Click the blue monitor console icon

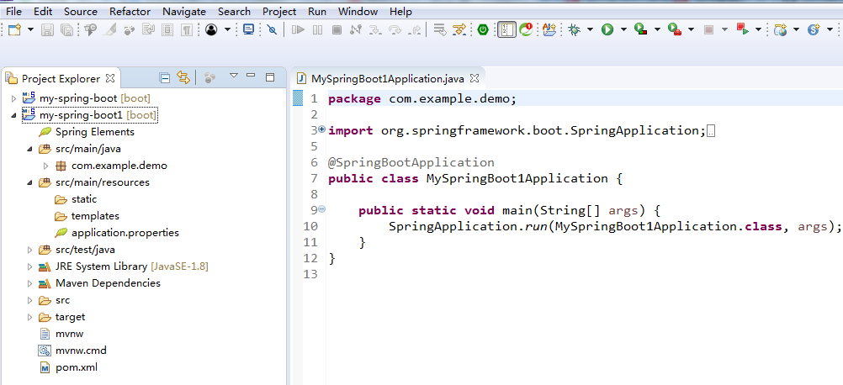(248, 30)
